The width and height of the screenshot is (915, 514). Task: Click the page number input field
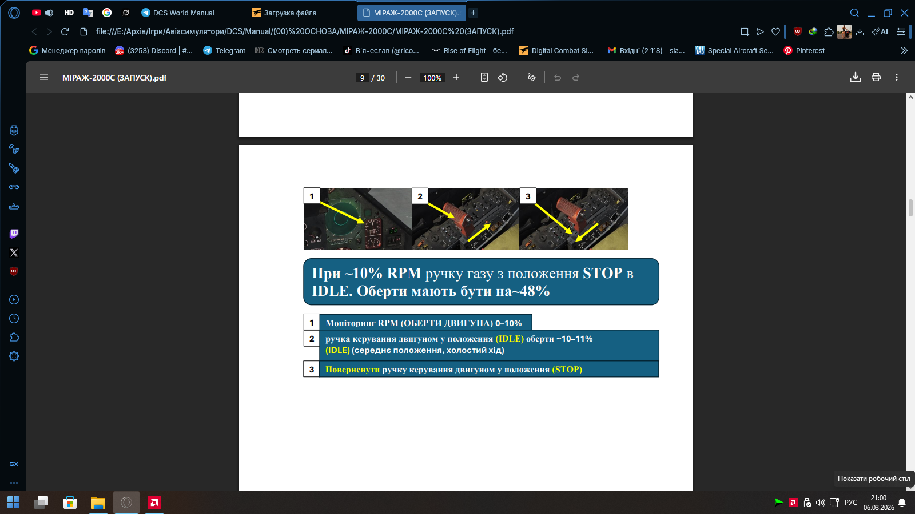[x=362, y=78]
